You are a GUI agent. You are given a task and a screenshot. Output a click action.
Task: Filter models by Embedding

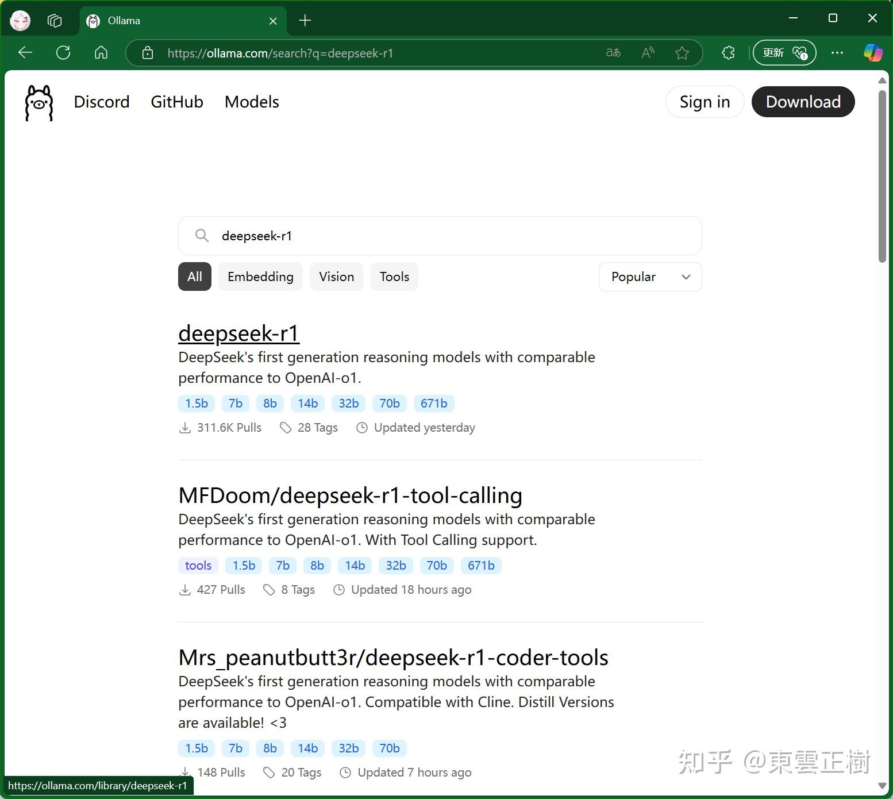tap(260, 276)
